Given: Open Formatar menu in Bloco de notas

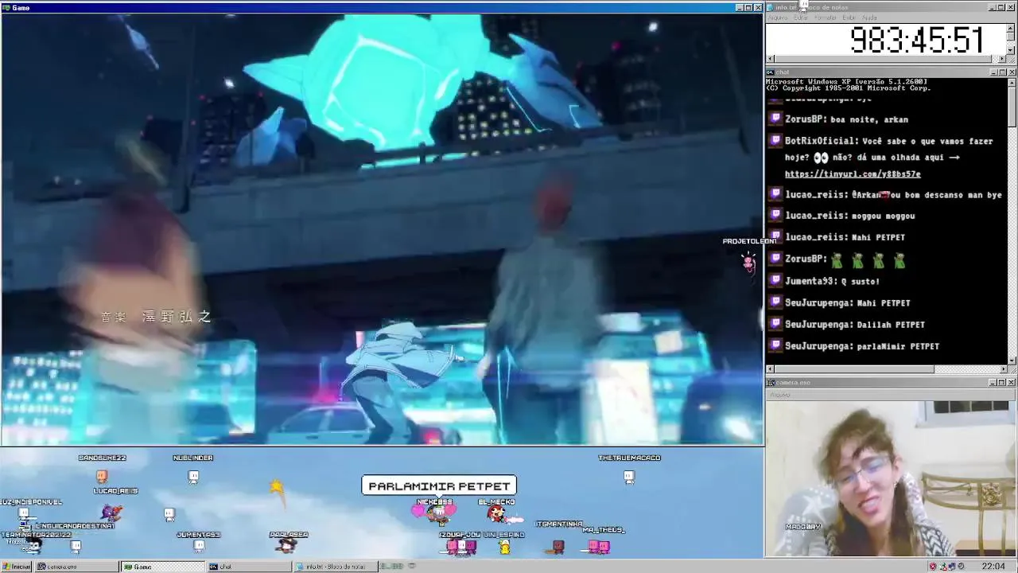Looking at the screenshot, I should pyautogui.click(x=826, y=18).
